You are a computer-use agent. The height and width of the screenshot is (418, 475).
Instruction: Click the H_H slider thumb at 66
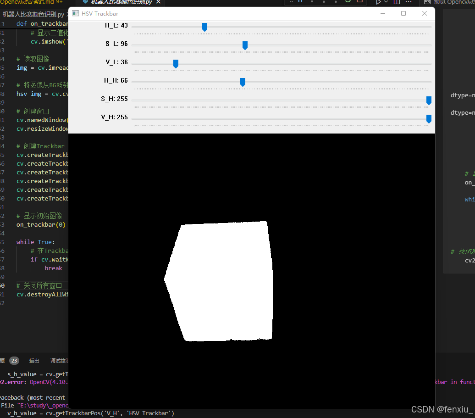(243, 82)
